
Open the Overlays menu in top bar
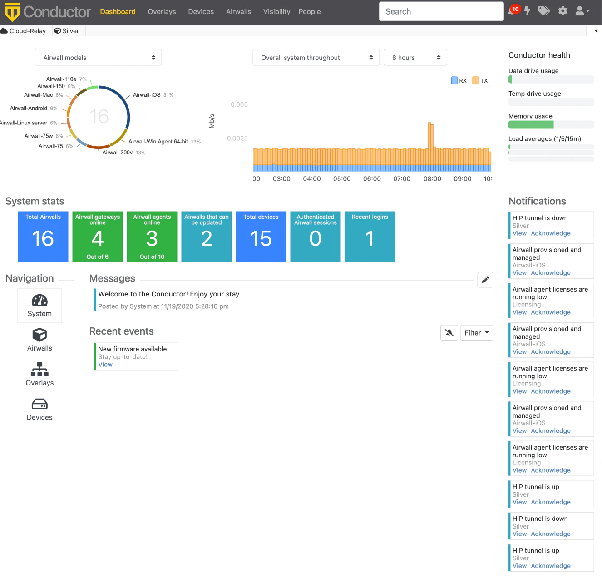pos(162,12)
